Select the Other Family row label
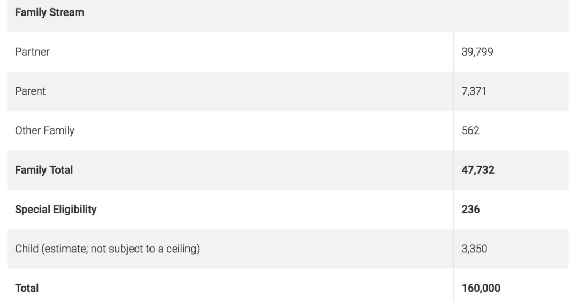This screenshot has height=302, width=569. pyautogui.click(x=44, y=130)
